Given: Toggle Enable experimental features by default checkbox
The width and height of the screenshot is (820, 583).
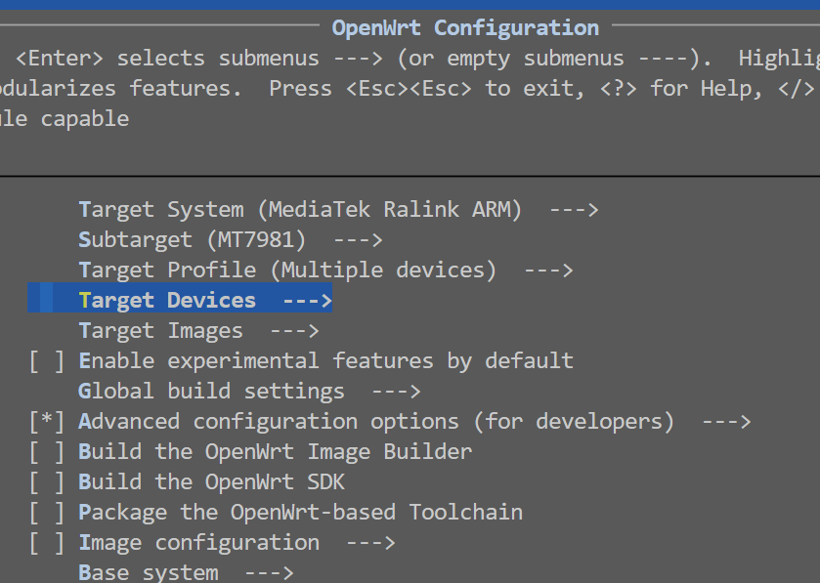Looking at the screenshot, I should (47, 361).
